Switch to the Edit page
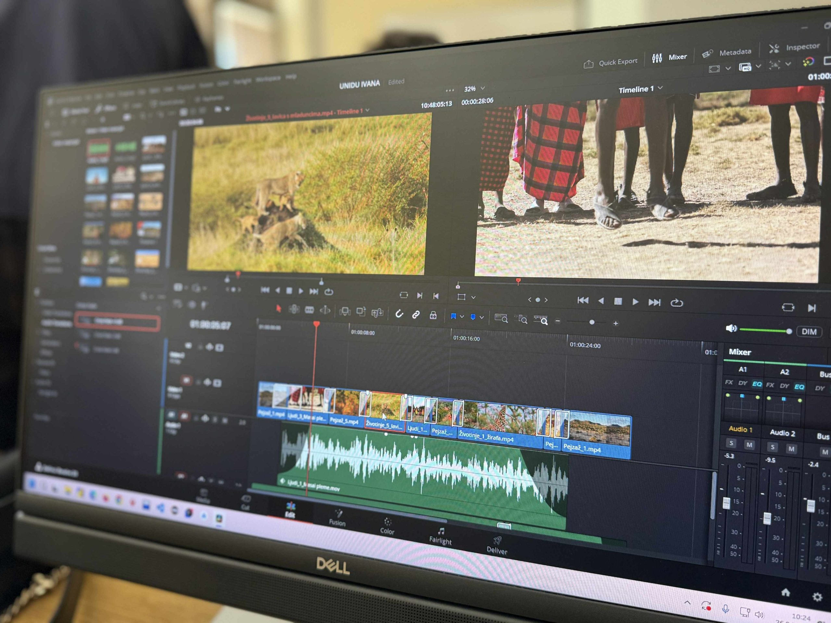The width and height of the screenshot is (831, 623). [290, 510]
